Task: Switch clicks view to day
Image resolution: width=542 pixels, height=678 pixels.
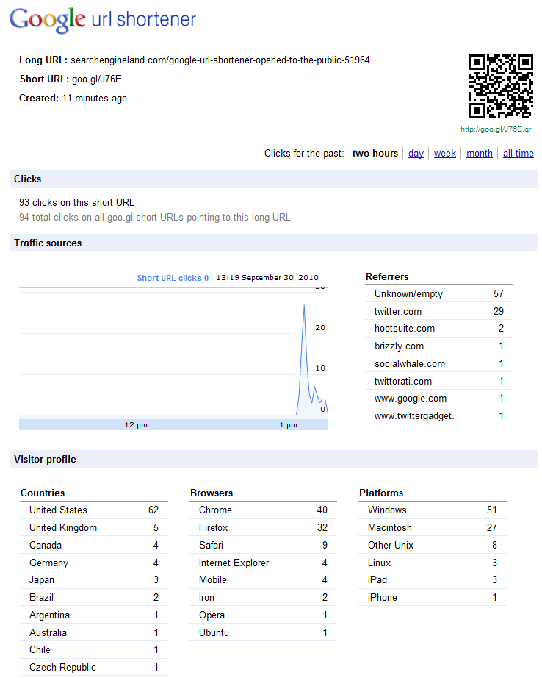Action: click(416, 153)
